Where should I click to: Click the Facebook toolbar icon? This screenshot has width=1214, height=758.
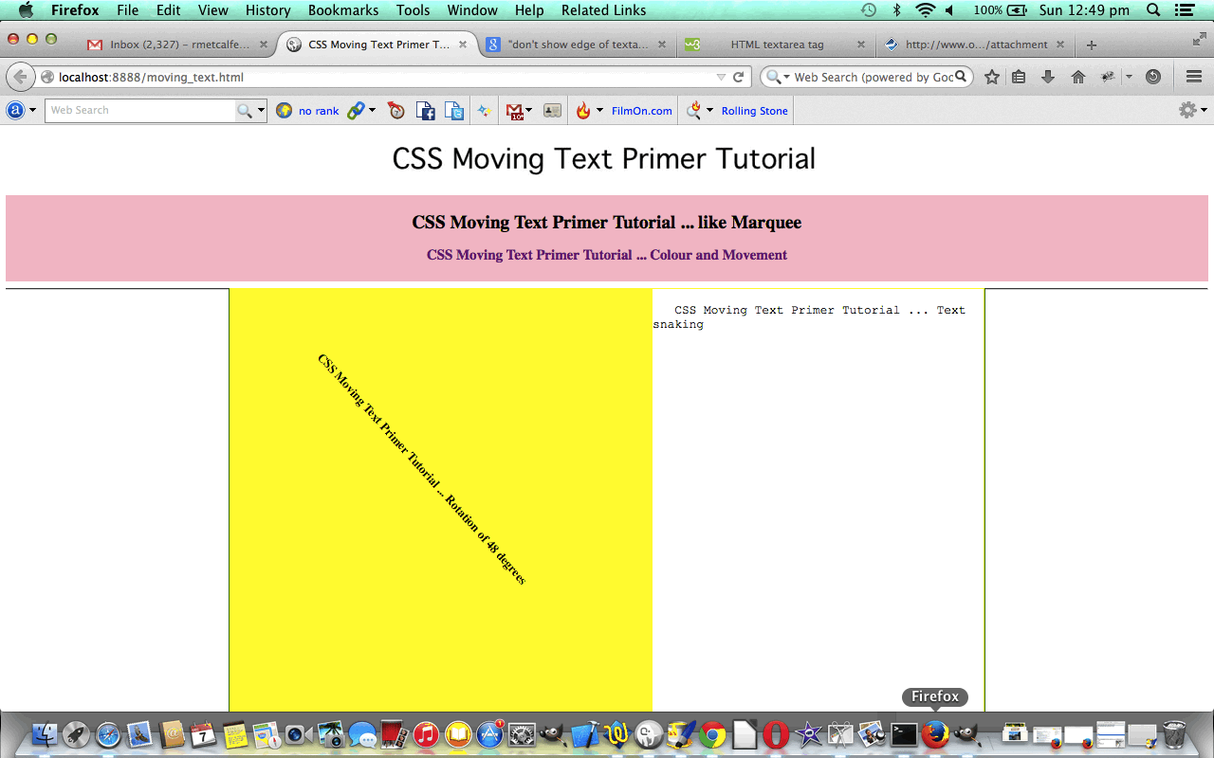(x=426, y=111)
